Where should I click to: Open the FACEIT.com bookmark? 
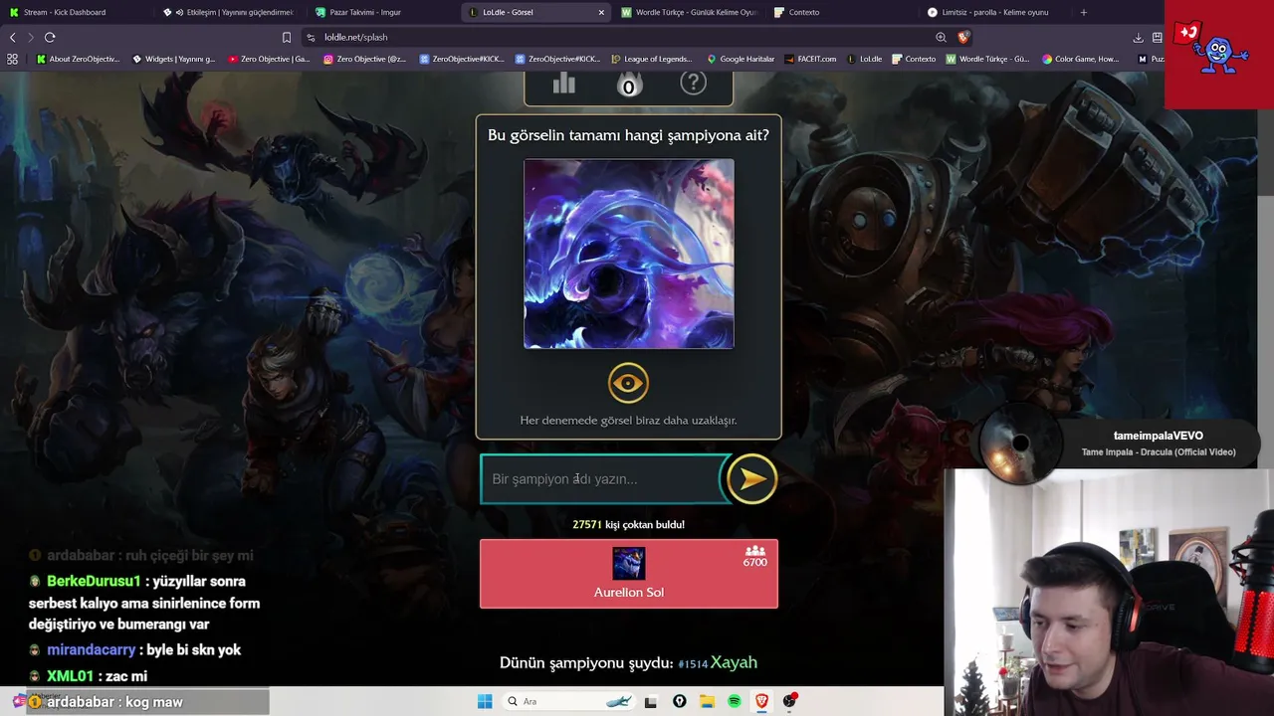pyautogui.click(x=810, y=59)
